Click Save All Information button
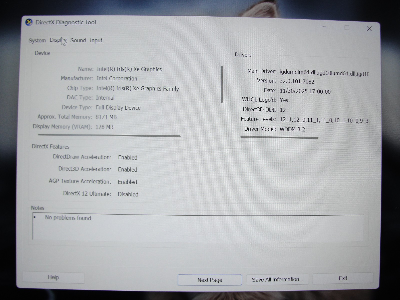The image size is (400, 300). tap(277, 279)
